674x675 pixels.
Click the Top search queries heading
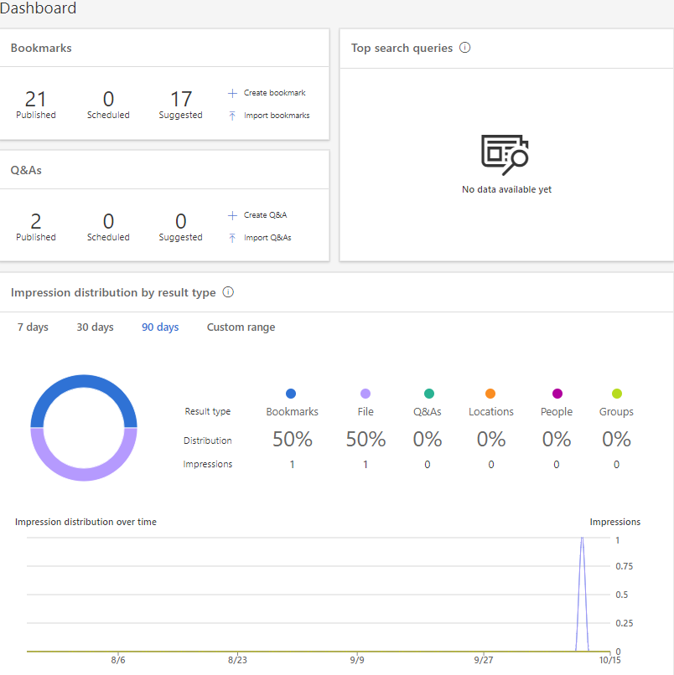coord(402,48)
